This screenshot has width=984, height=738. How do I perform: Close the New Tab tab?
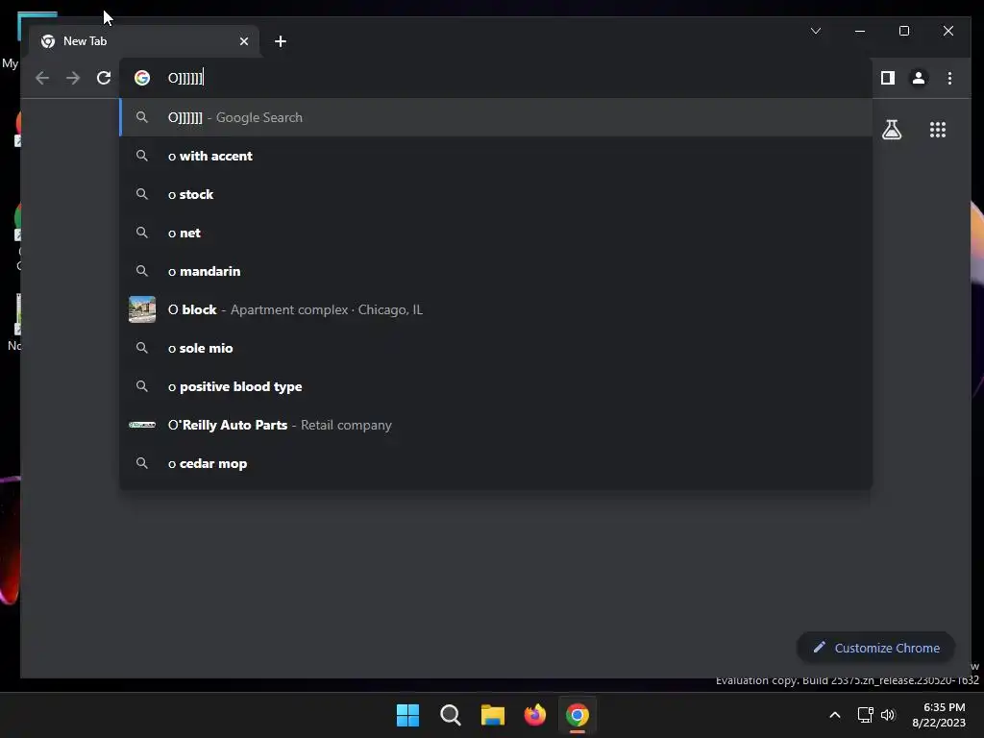(244, 41)
